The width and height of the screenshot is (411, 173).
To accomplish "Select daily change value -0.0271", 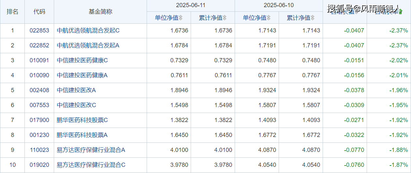I will tap(354, 120).
